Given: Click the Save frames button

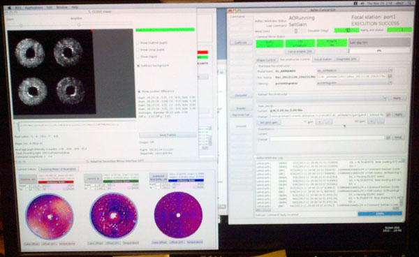Looking at the screenshot, I should click(168, 135).
